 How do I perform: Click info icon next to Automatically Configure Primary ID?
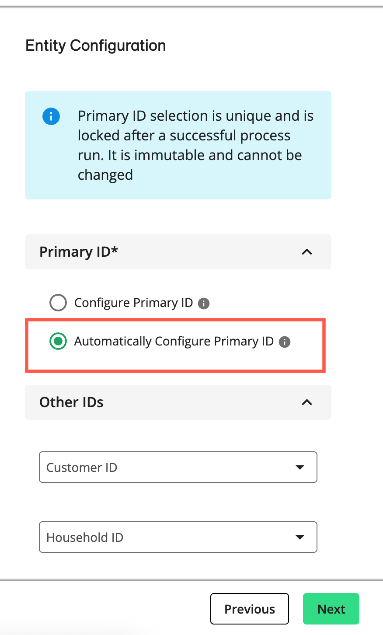click(284, 342)
